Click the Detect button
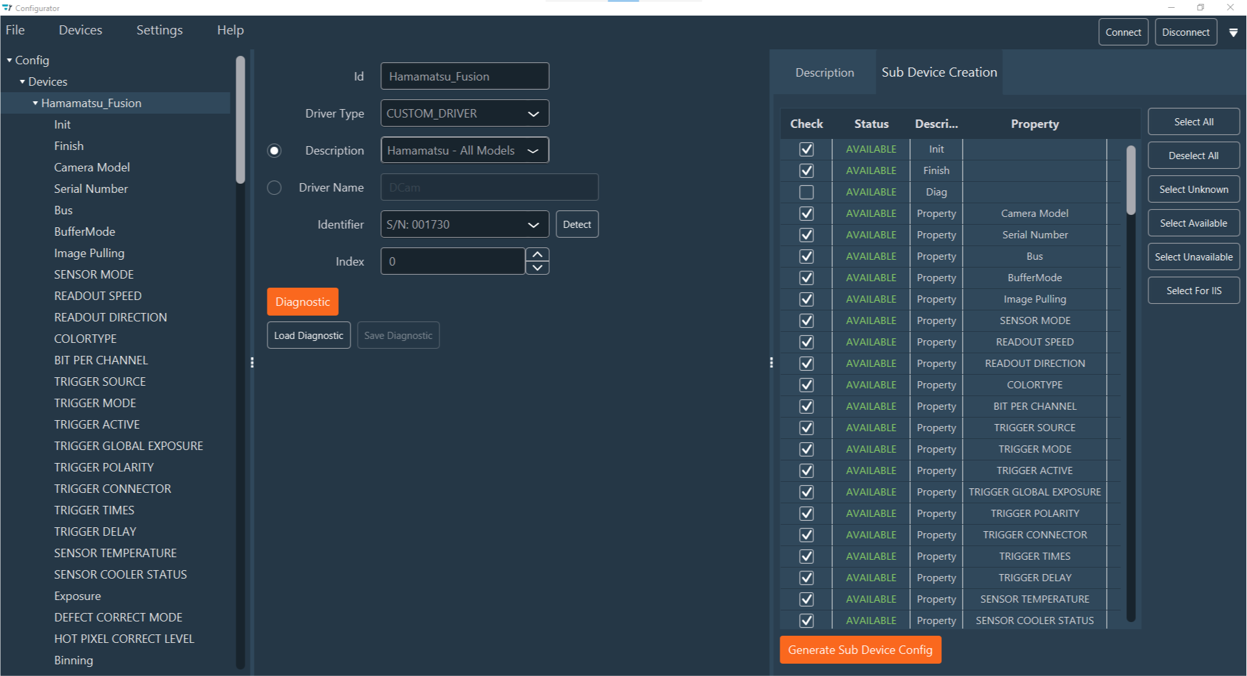1247x676 pixels. click(576, 225)
